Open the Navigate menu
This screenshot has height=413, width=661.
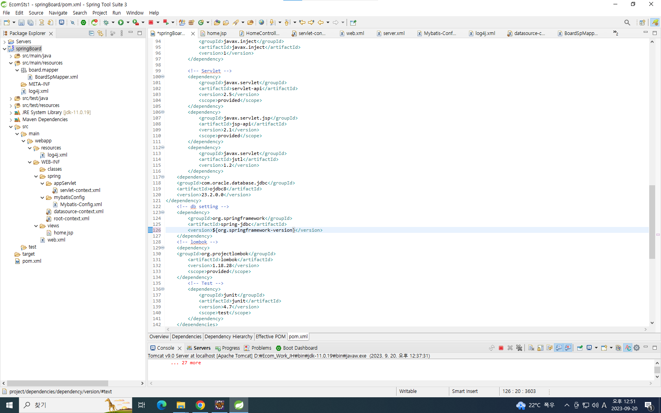tap(58, 13)
